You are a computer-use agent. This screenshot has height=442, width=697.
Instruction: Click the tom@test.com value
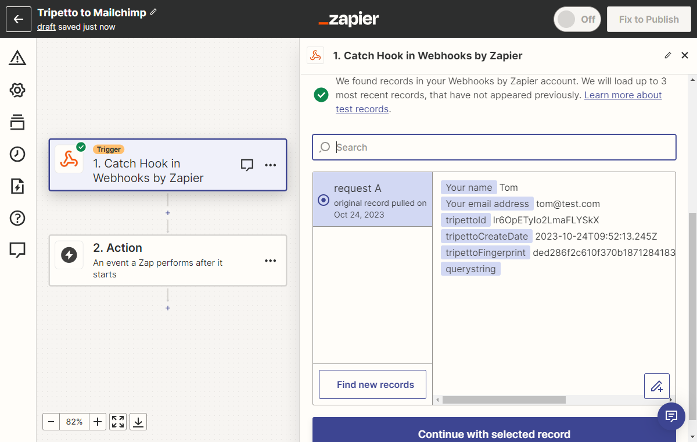click(x=568, y=204)
